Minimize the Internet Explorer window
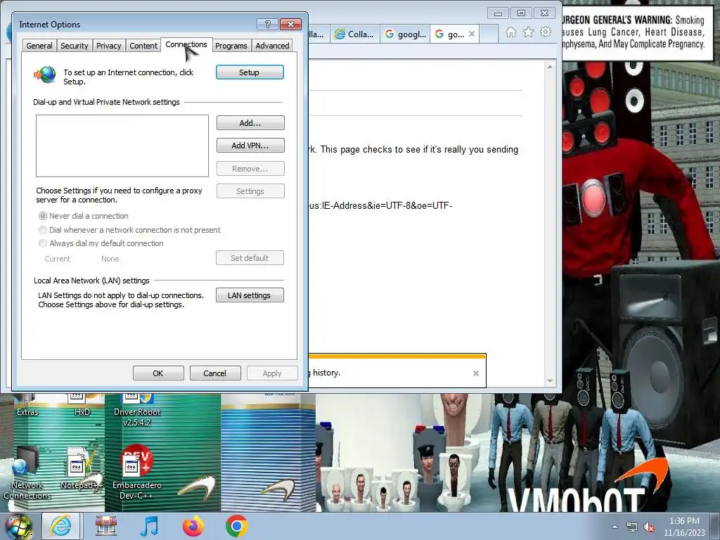This screenshot has width=720, height=540. pos(498,13)
